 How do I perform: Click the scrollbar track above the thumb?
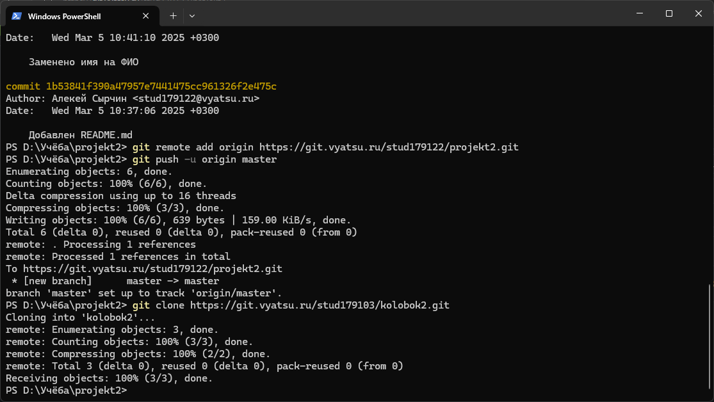[x=710, y=160]
